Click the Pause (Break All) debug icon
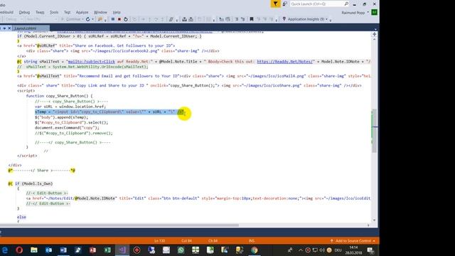The height and width of the screenshot is (256, 455). pyautogui.click(x=113, y=19)
